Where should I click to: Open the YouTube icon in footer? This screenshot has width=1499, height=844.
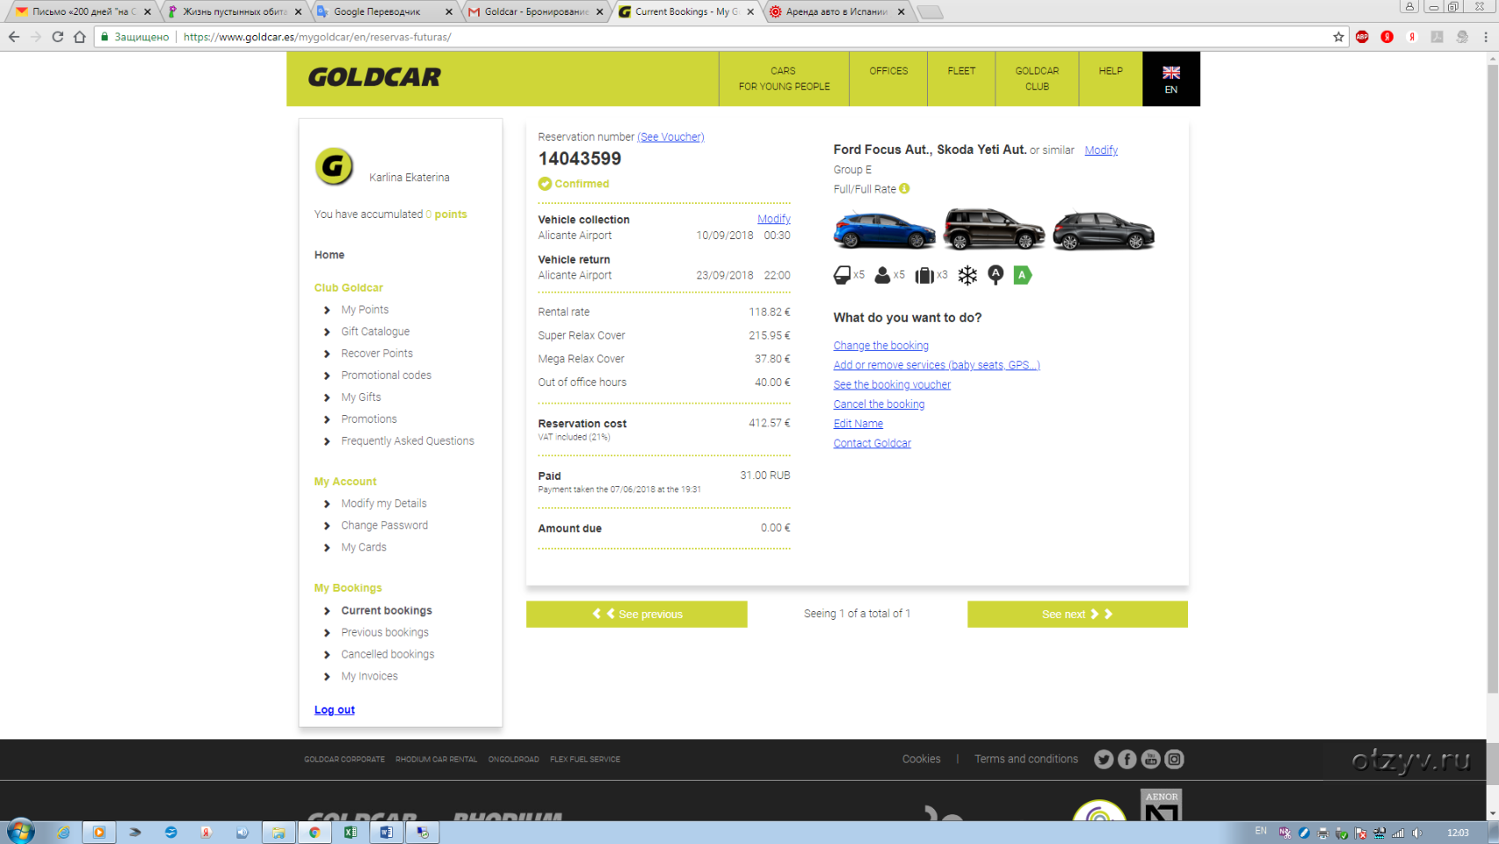(x=1151, y=759)
